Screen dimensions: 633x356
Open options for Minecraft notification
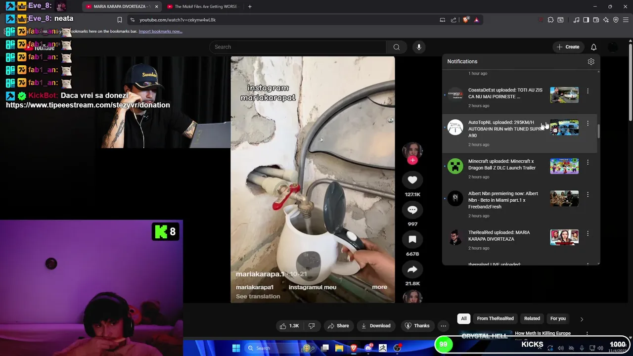(588, 162)
